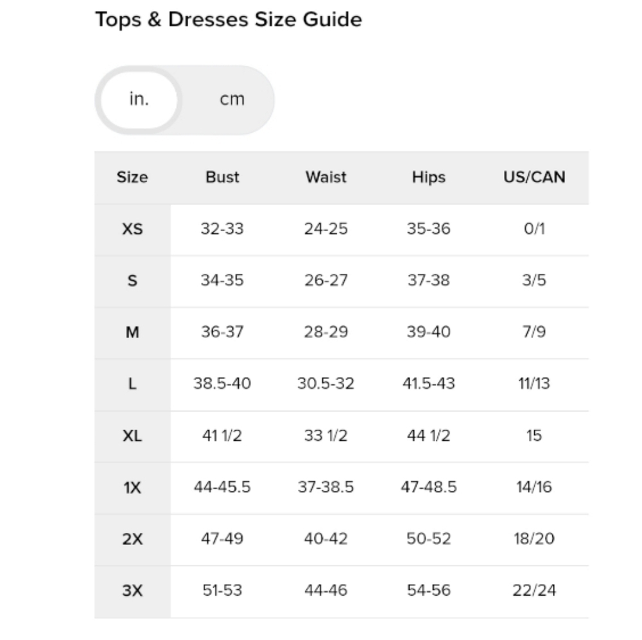Click the Bust column header
Viewport: 642px width, 640px height.
(222, 177)
